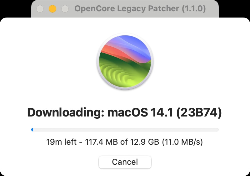Click the purple sky area of the Sonoma icon

click(136, 45)
